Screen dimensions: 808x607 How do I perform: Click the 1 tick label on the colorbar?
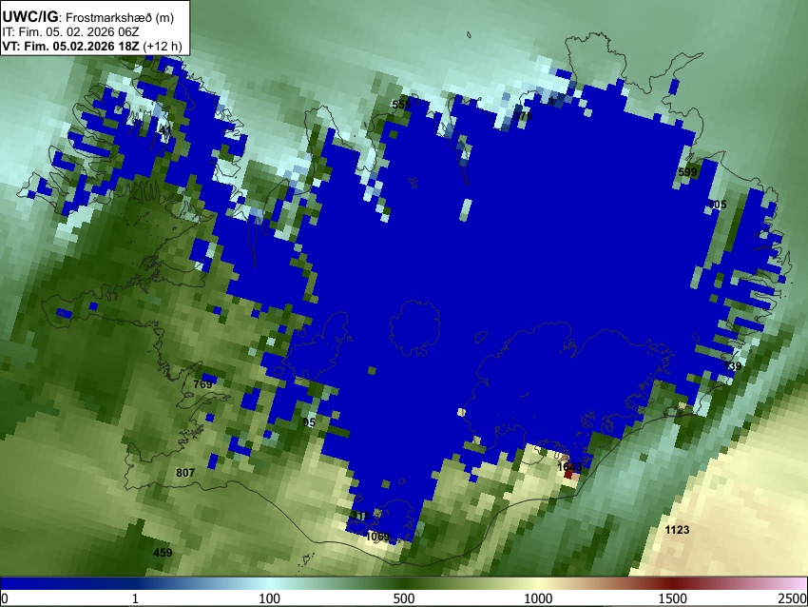pyautogui.click(x=135, y=598)
